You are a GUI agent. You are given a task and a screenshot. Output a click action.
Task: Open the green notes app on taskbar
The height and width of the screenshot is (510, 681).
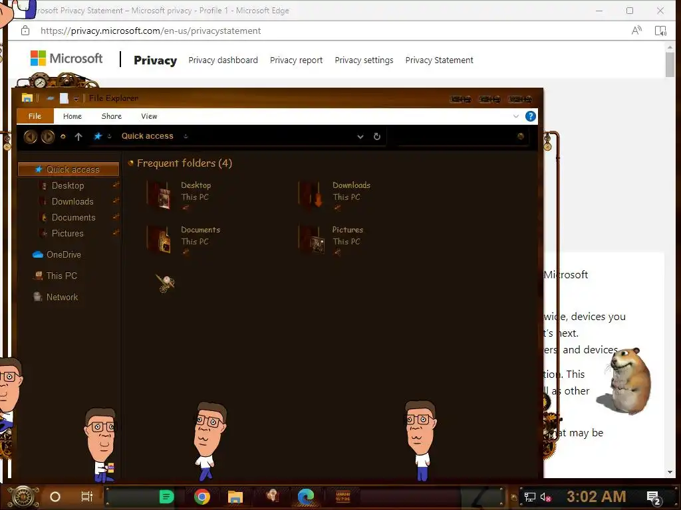point(166,497)
